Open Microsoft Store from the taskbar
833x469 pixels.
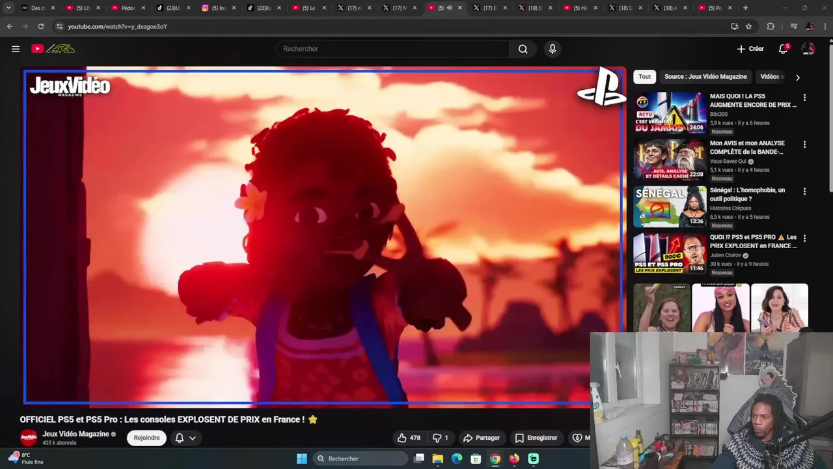tap(476, 459)
